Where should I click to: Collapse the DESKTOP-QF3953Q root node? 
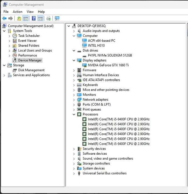(x=69, y=26)
